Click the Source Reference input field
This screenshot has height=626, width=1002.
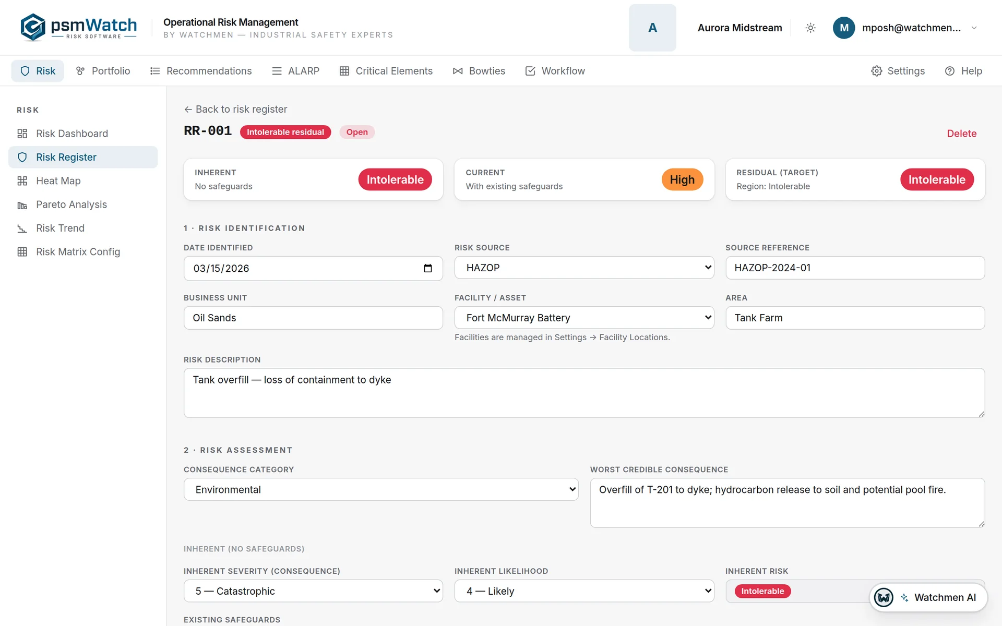855,268
